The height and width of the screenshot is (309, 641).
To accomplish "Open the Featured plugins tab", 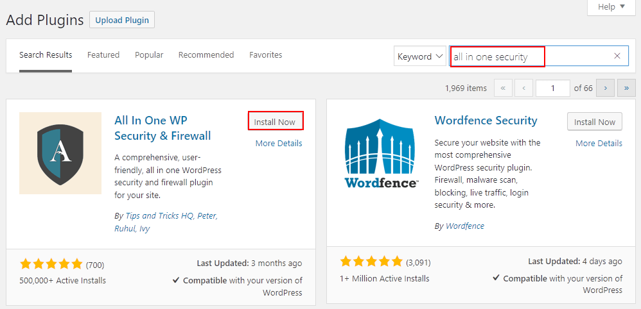I will (103, 55).
